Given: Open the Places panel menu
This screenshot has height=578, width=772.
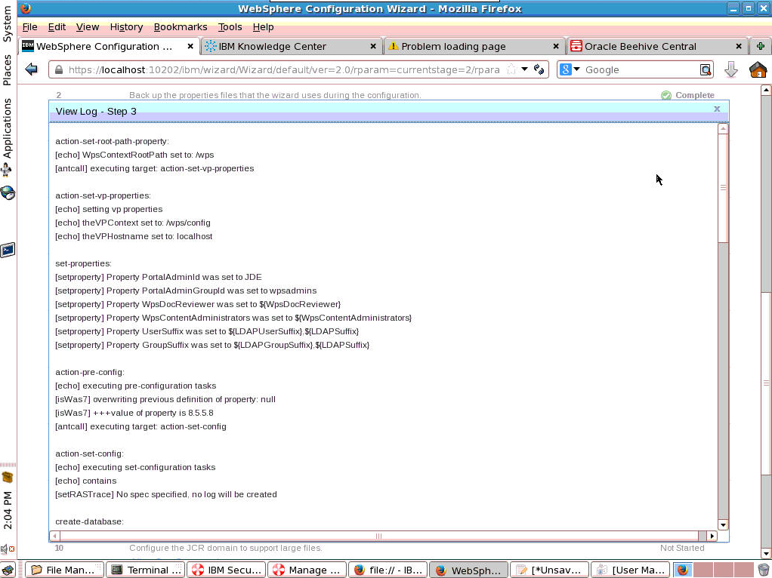Looking at the screenshot, I should coord(8,69).
